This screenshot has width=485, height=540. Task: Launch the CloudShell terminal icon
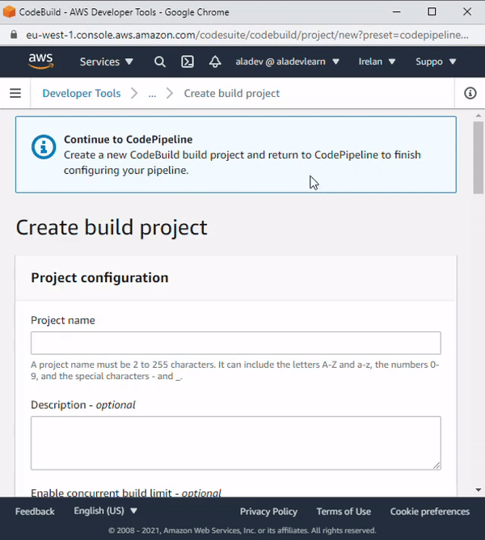[x=188, y=61]
